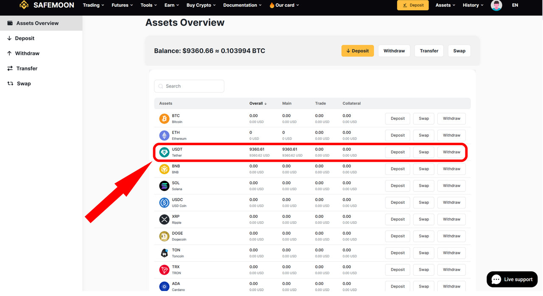Click the USD Coin icon

pyautogui.click(x=164, y=203)
